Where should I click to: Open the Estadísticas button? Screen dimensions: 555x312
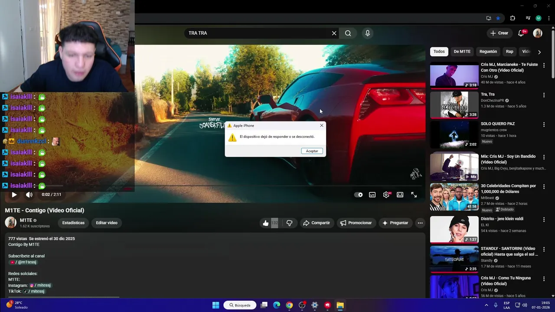point(73,223)
